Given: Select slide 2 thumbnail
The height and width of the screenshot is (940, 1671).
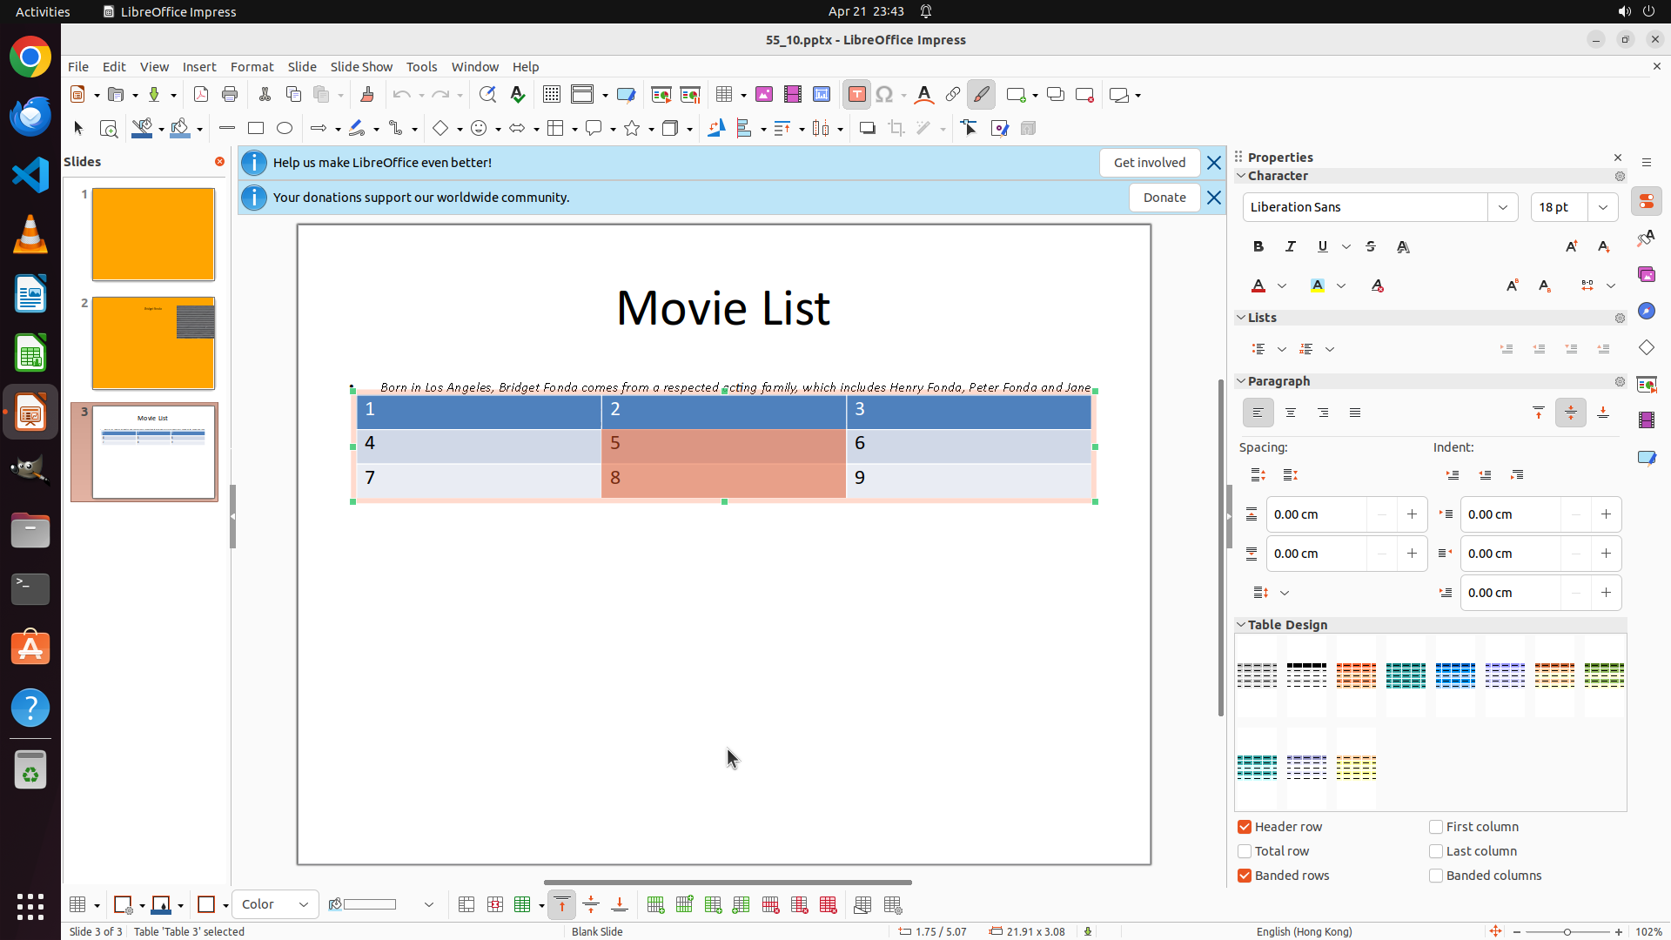Looking at the screenshot, I should point(153,343).
